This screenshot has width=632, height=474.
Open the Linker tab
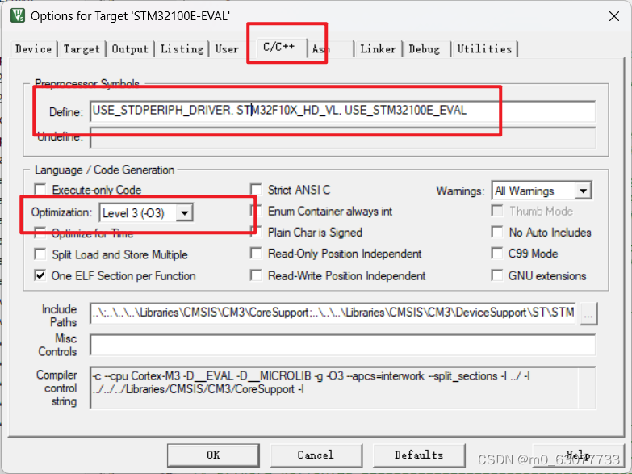(x=378, y=49)
